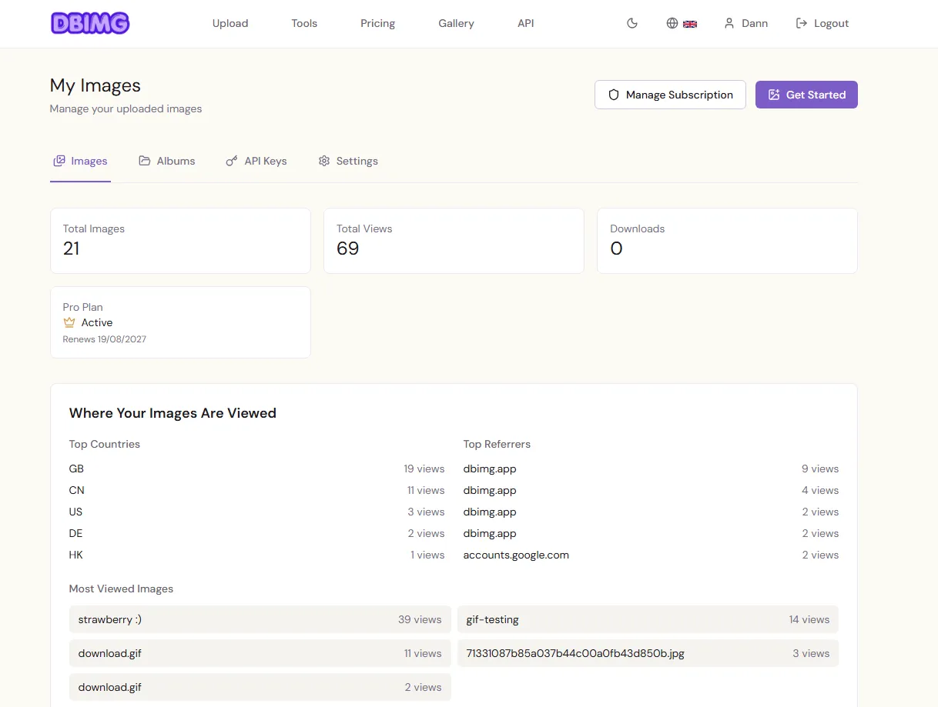Click the 'Renews 19/08/2027' text
The width and height of the screenshot is (938, 707).
(104, 339)
